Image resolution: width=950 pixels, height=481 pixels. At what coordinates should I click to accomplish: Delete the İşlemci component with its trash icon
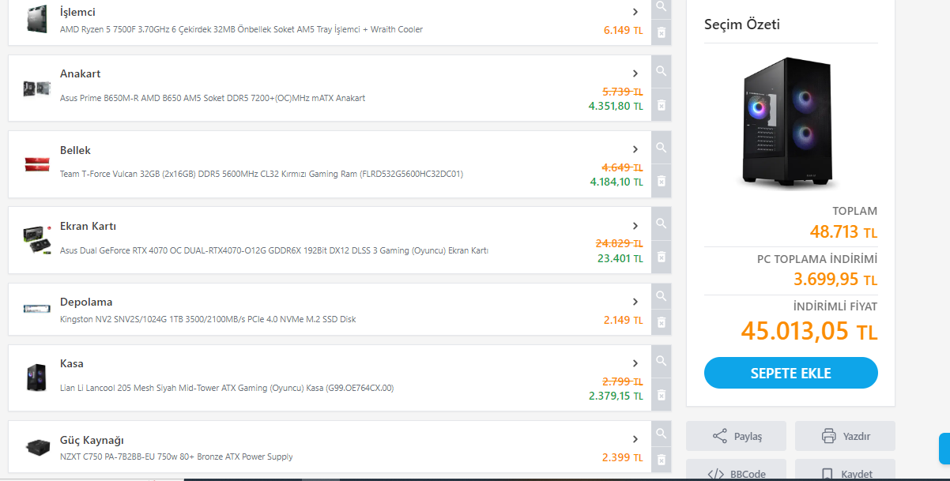(662, 32)
